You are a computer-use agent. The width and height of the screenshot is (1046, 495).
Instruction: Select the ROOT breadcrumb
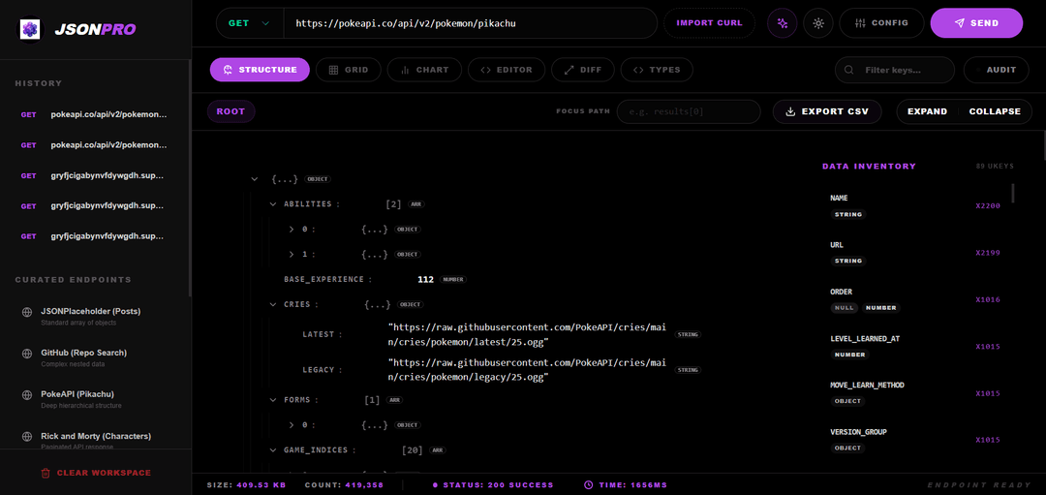click(231, 111)
